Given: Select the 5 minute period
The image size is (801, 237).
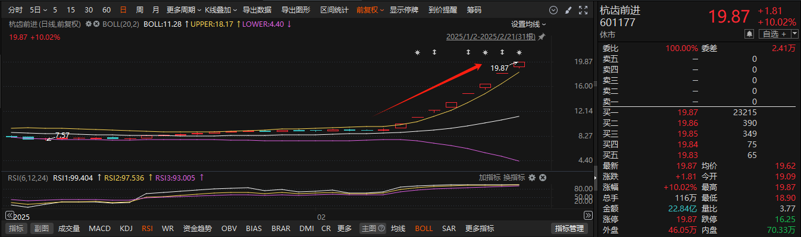Looking at the screenshot, I should coord(55,10).
